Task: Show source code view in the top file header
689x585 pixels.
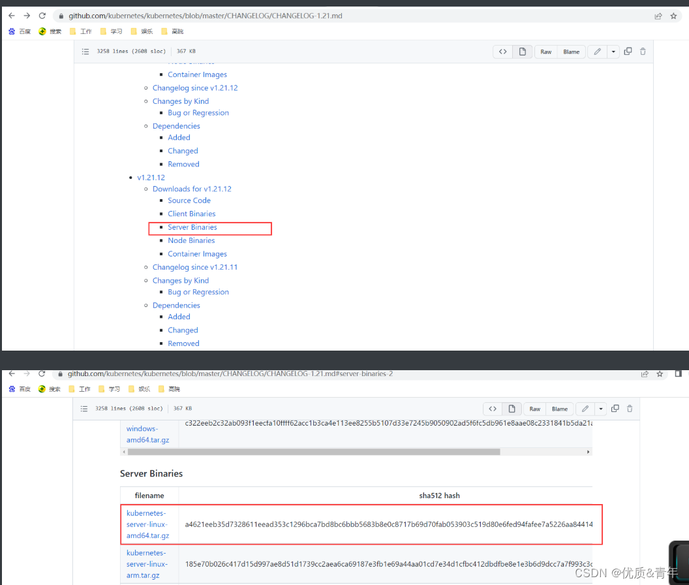Action: pyautogui.click(x=502, y=52)
